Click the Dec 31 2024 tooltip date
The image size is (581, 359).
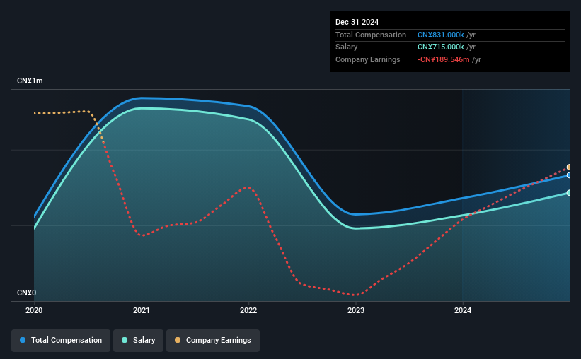(357, 22)
